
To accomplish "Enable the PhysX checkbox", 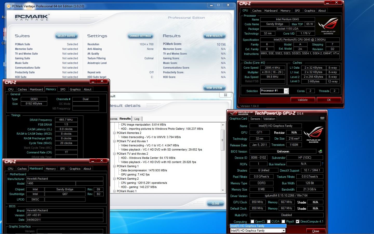I will (x=283, y=222).
